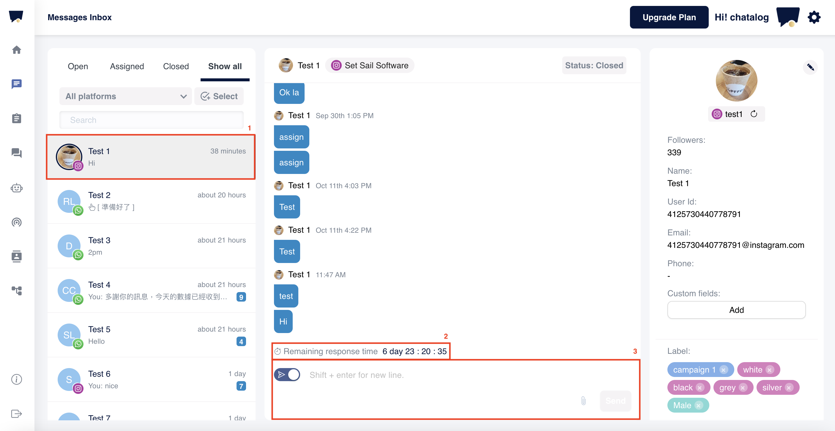Click the 'Ok la' message bubble
The height and width of the screenshot is (431, 835).
[x=289, y=93]
